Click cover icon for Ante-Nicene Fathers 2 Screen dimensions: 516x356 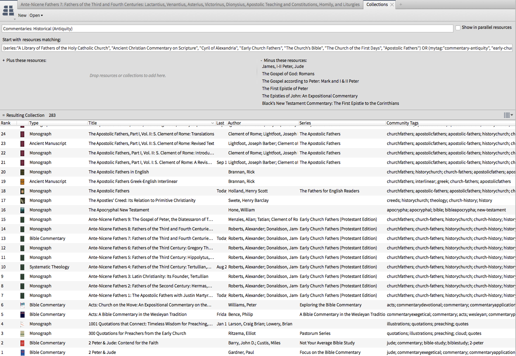click(23, 286)
